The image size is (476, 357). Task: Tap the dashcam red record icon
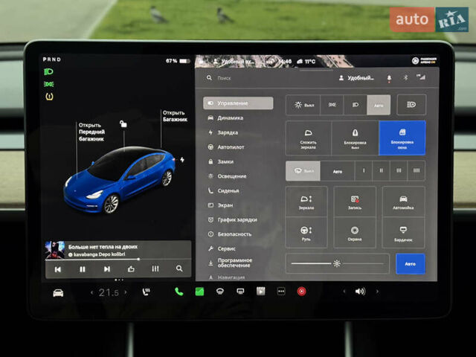301,292
